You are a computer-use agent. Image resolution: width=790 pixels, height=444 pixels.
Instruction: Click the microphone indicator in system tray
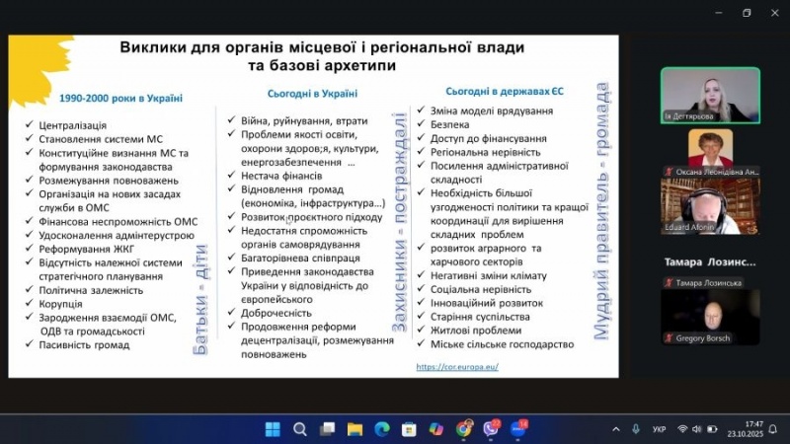click(x=638, y=429)
